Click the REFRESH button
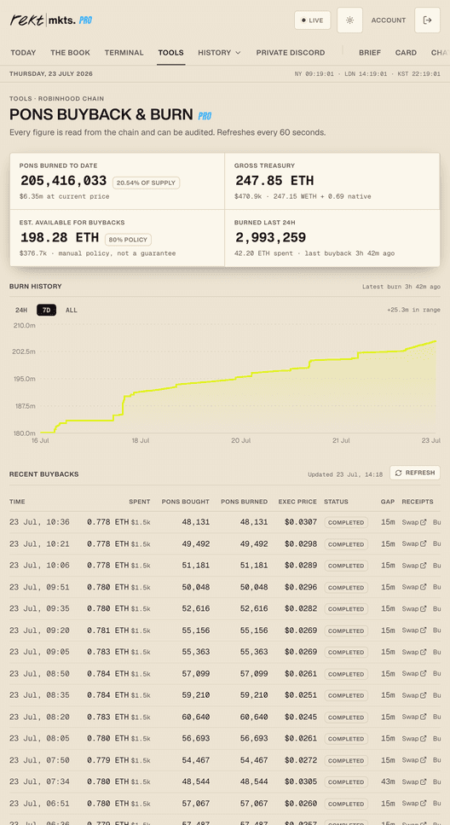The height and width of the screenshot is (825, 450). click(415, 473)
